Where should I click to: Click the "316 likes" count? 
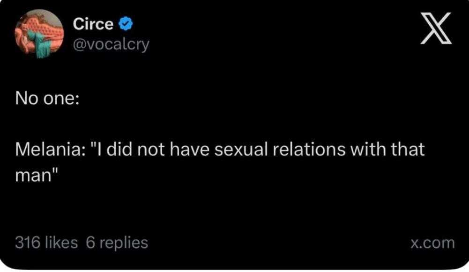click(46, 243)
